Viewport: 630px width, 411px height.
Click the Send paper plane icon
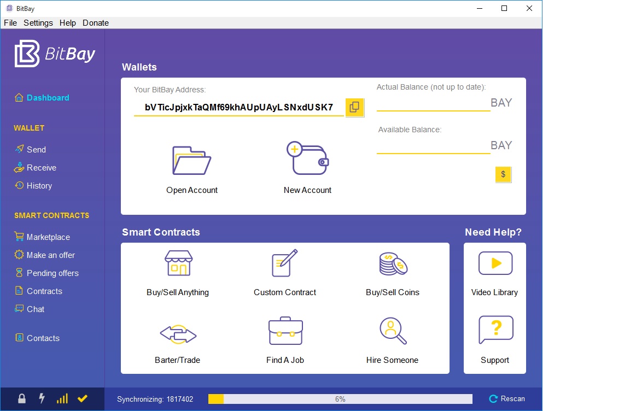click(x=19, y=149)
